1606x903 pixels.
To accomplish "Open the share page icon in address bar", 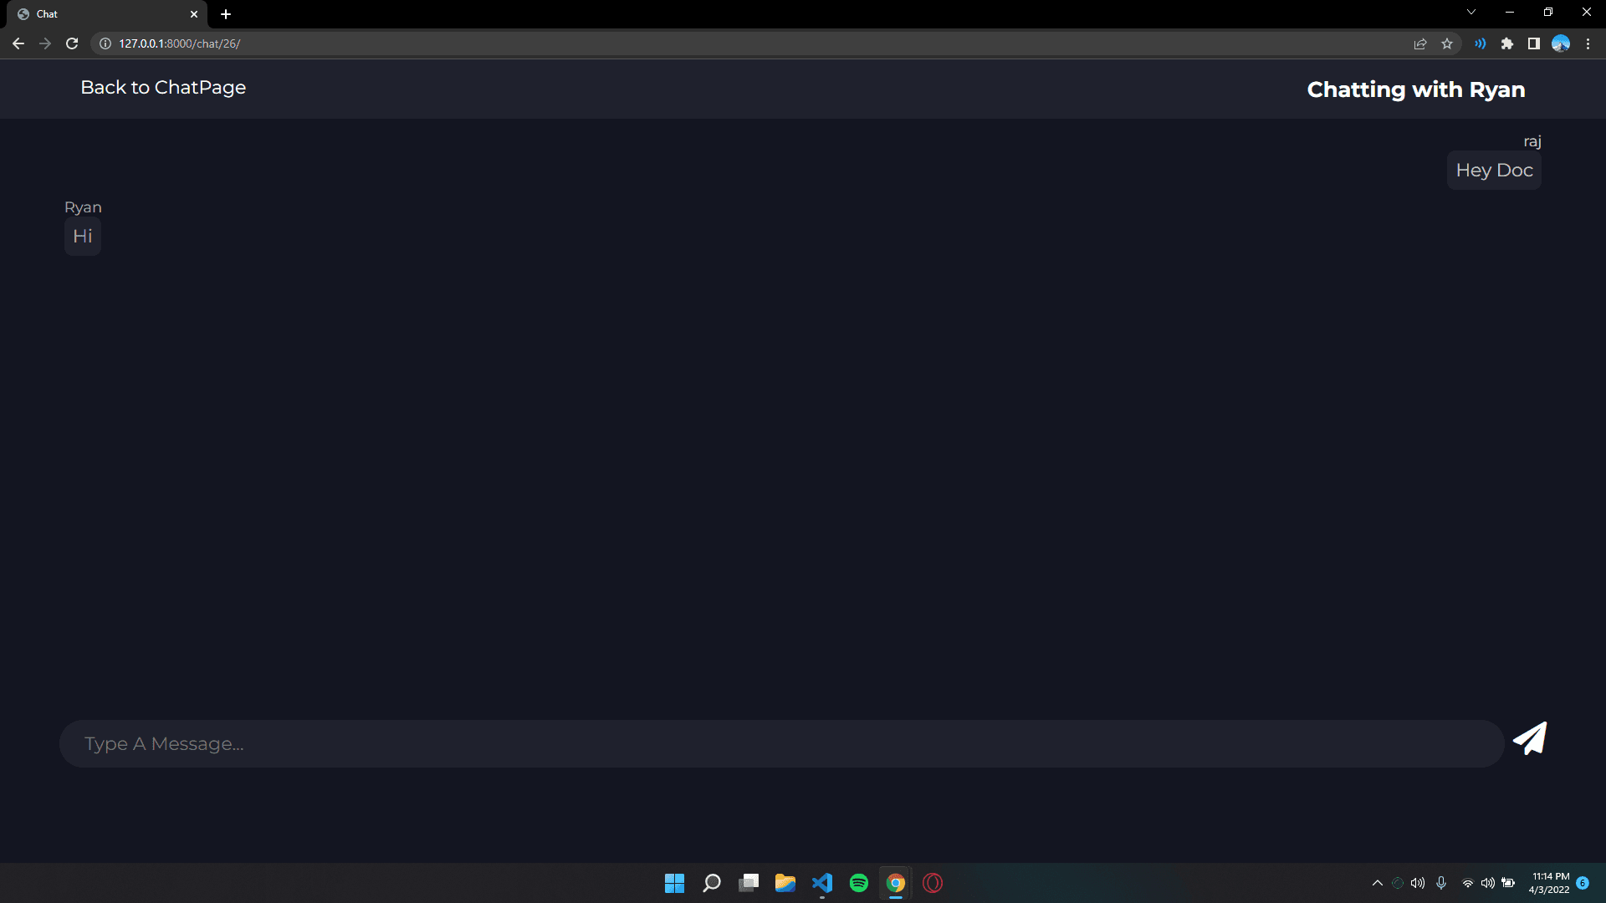I will click(x=1420, y=43).
